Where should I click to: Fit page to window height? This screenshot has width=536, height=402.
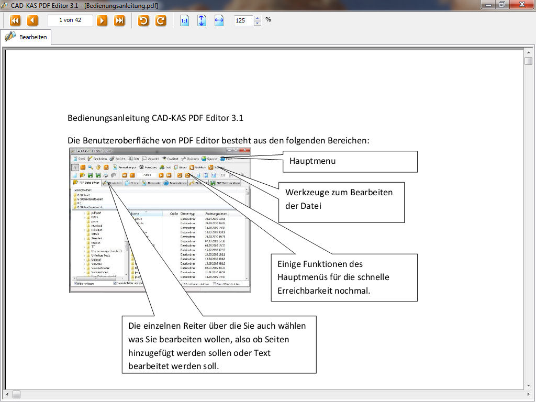pyautogui.click(x=202, y=20)
